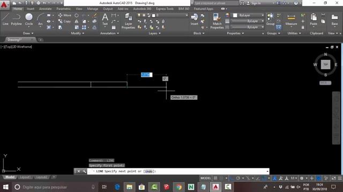Click the Array tool icon
The height and width of the screenshot is (192, 343).
84,27
